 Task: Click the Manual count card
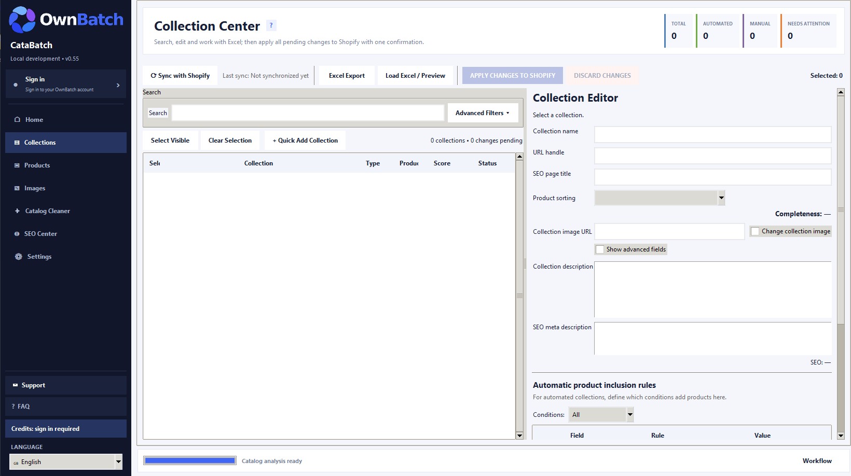tap(760, 31)
